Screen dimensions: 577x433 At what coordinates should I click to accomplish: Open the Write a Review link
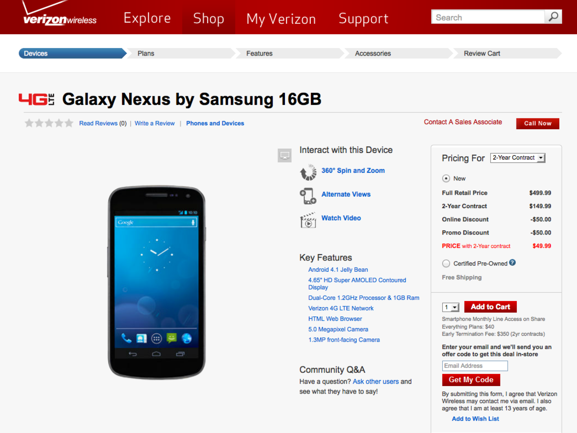[154, 123]
